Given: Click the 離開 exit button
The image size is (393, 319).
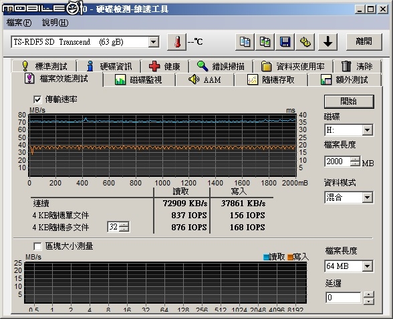Looking at the screenshot, I should (364, 42).
